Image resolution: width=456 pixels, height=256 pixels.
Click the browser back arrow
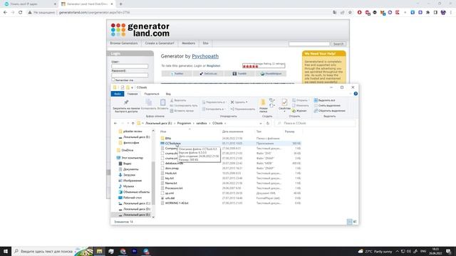pyautogui.click(x=5, y=13)
